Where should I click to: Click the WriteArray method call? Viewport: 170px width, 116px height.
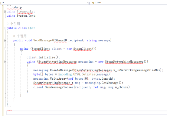(x=58, y=78)
